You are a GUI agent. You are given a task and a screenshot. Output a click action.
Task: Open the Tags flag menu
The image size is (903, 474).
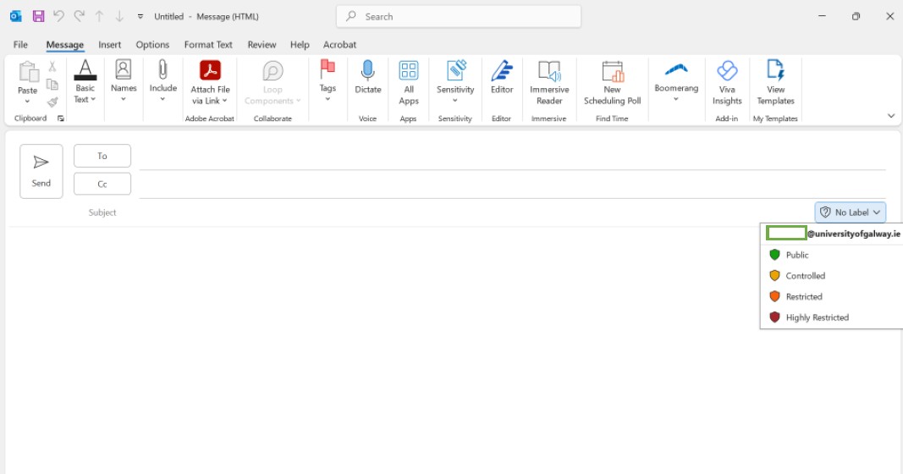click(x=328, y=80)
